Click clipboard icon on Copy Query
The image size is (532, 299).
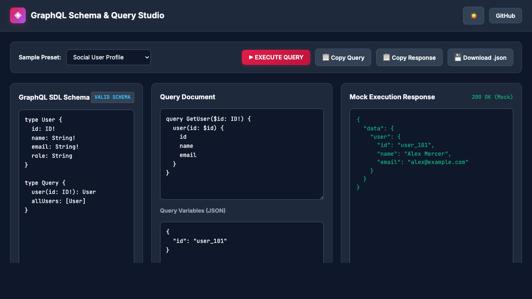pos(325,57)
